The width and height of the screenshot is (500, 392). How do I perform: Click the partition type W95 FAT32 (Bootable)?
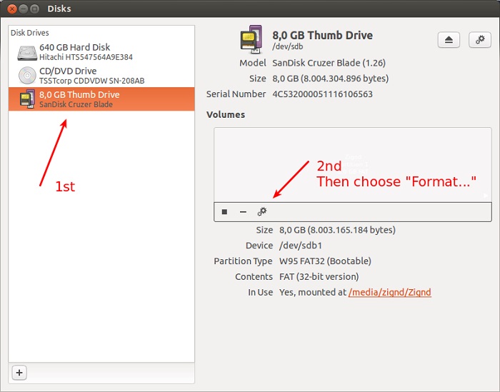point(325,261)
